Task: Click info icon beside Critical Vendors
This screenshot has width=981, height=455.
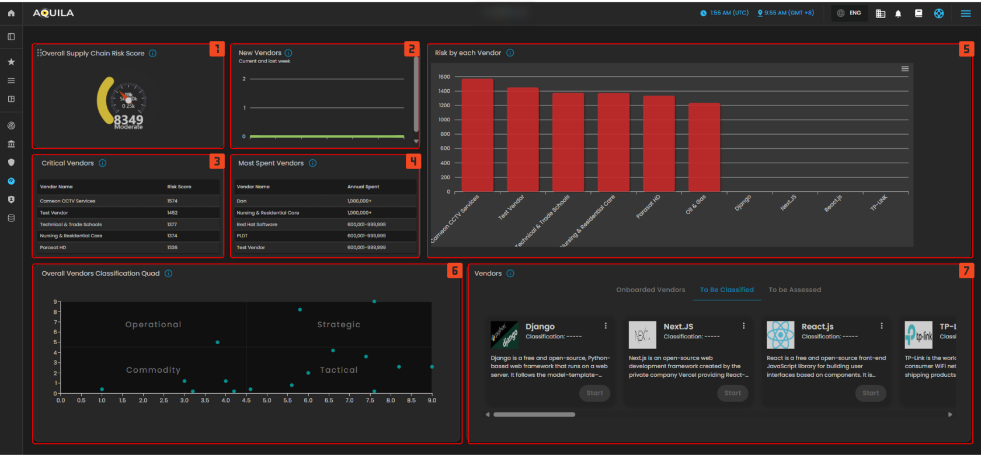Action: pos(103,163)
